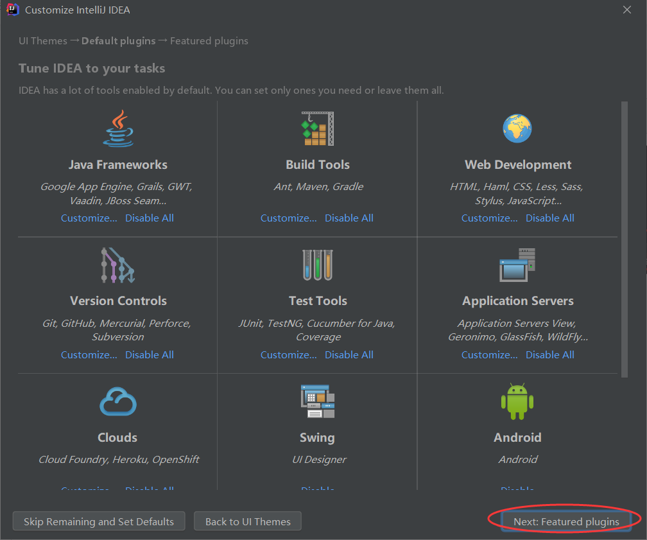Click the Test Tools heading
Screen dimensions: 647x540
(318, 300)
